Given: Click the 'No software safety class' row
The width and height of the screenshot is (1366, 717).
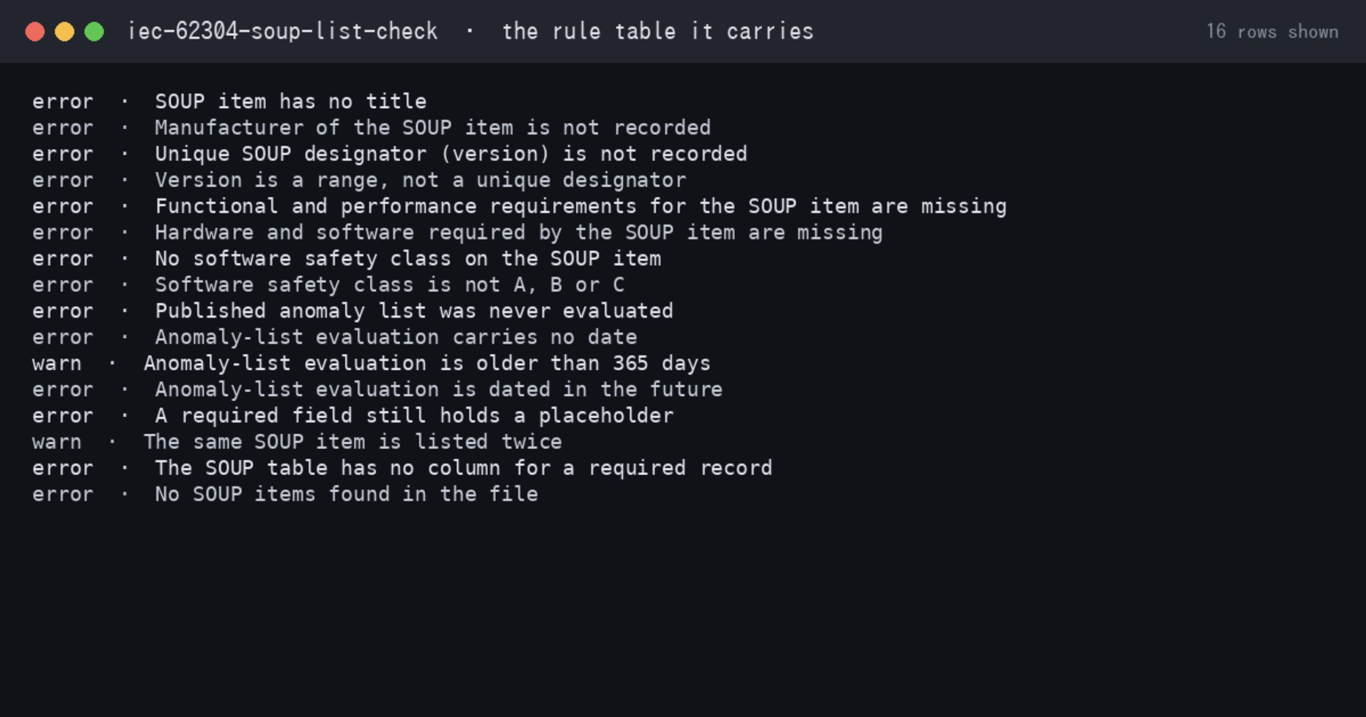Looking at the screenshot, I should coord(347,258).
